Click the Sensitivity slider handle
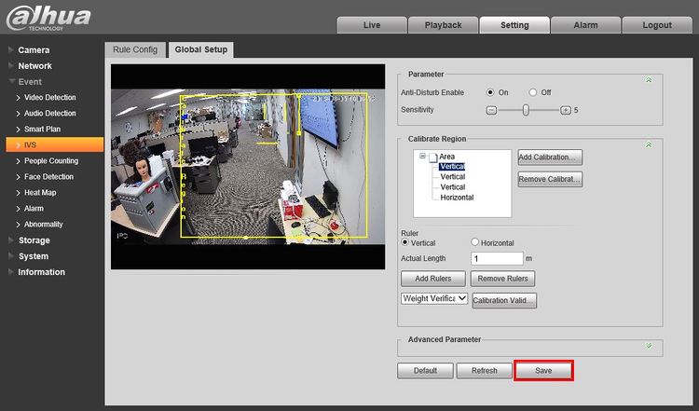This screenshot has width=699, height=411. tap(526, 110)
